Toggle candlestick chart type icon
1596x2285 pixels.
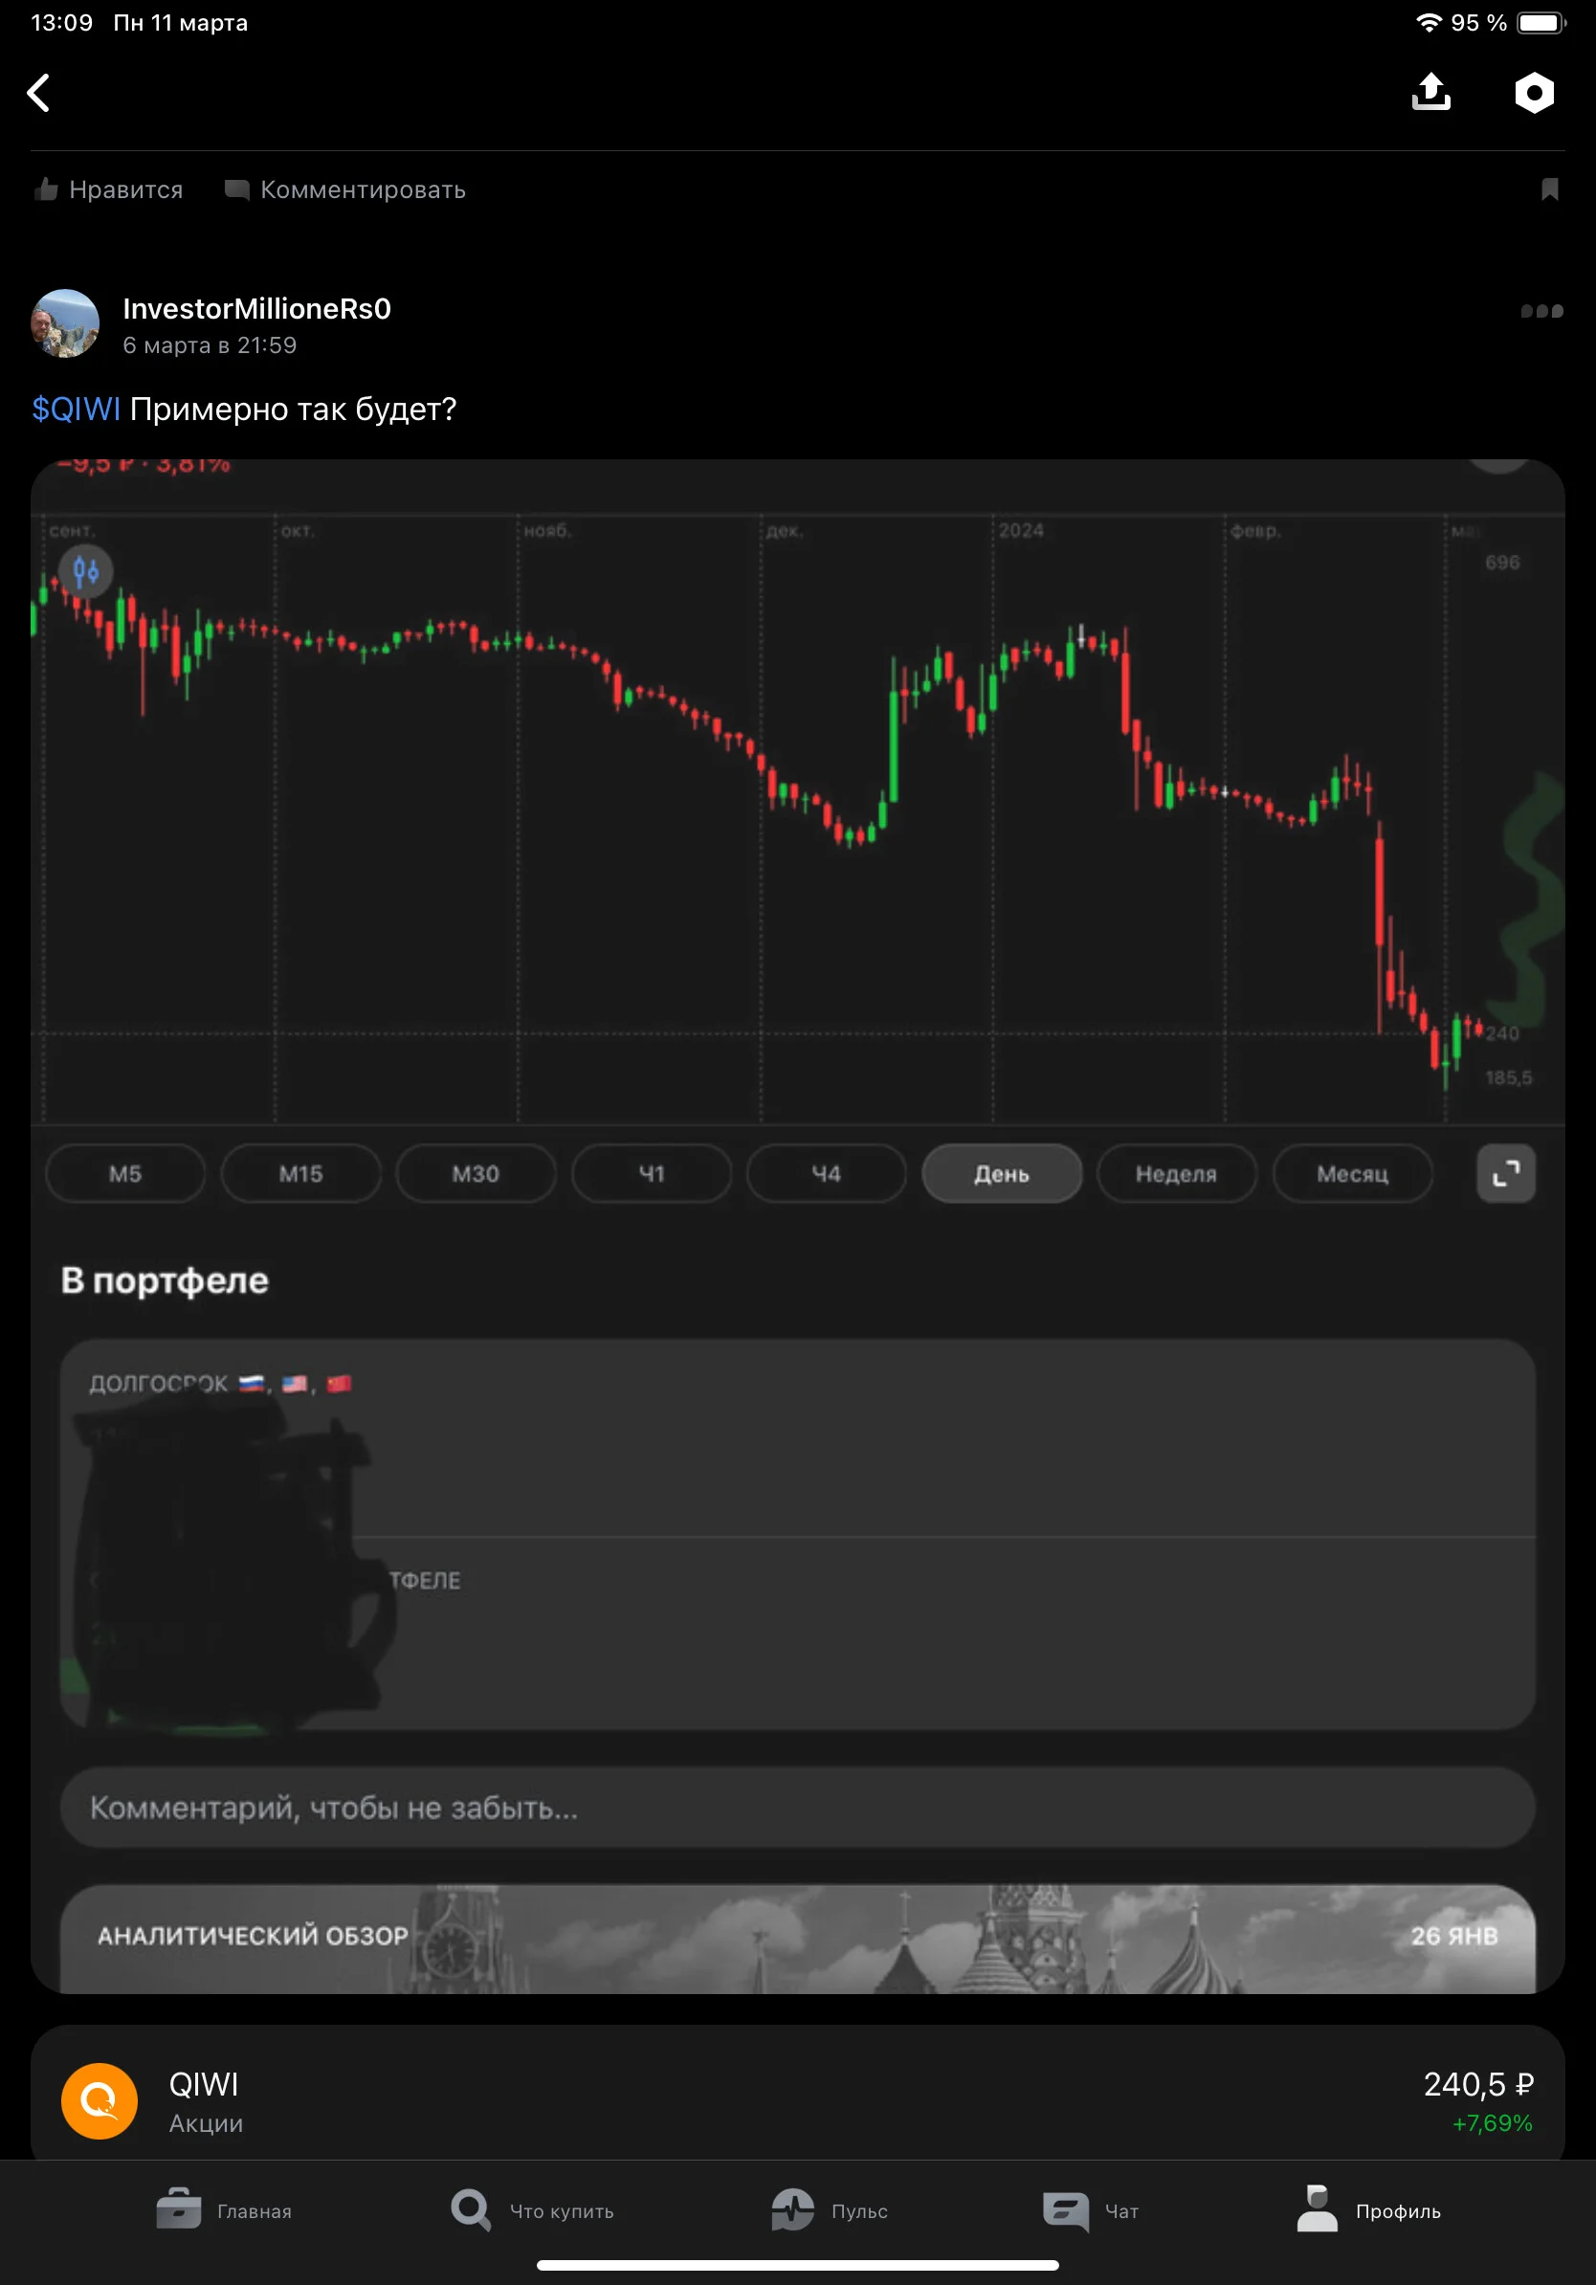(x=86, y=571)
